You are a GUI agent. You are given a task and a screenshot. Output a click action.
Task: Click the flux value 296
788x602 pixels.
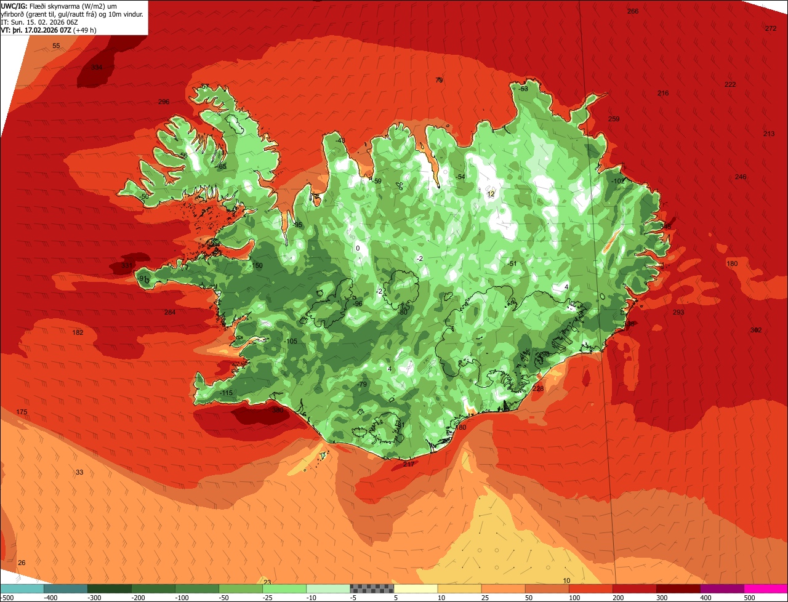coord(164,102)
